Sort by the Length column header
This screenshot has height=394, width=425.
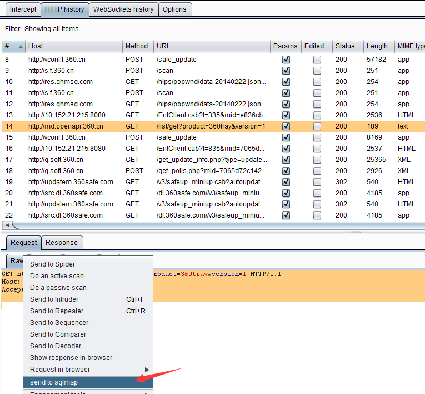(377, 46)
